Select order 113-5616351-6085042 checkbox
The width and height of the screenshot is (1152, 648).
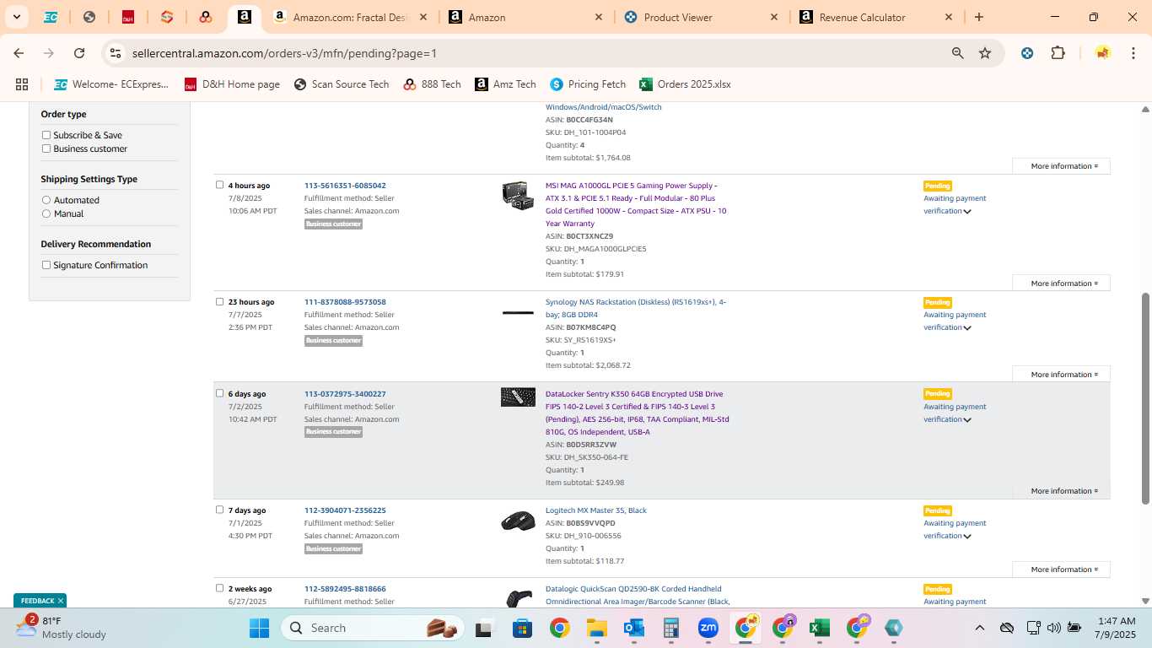point(220,185)
